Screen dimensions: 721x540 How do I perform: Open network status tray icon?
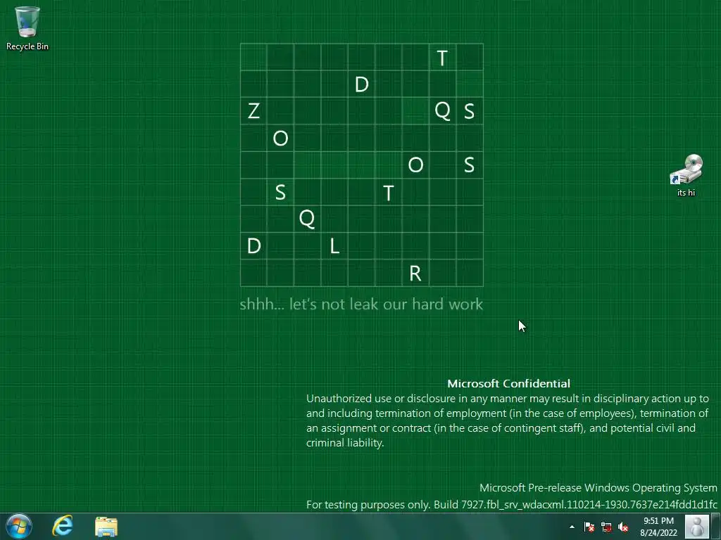click(x=606, y=527)
